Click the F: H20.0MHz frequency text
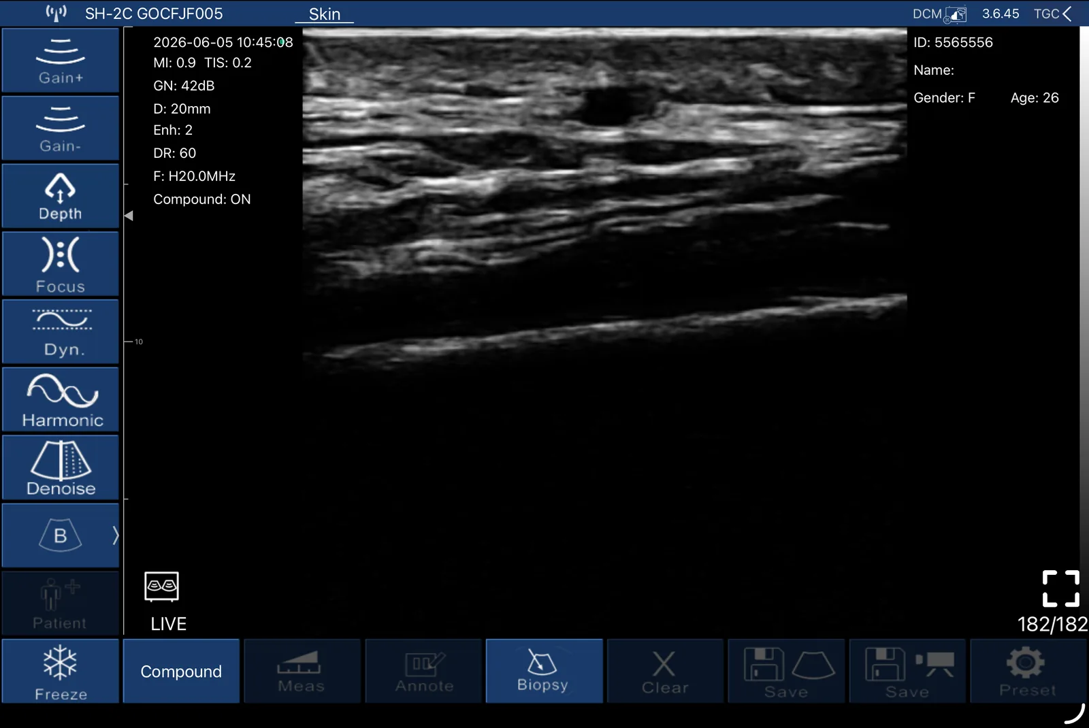 (195, 176)
